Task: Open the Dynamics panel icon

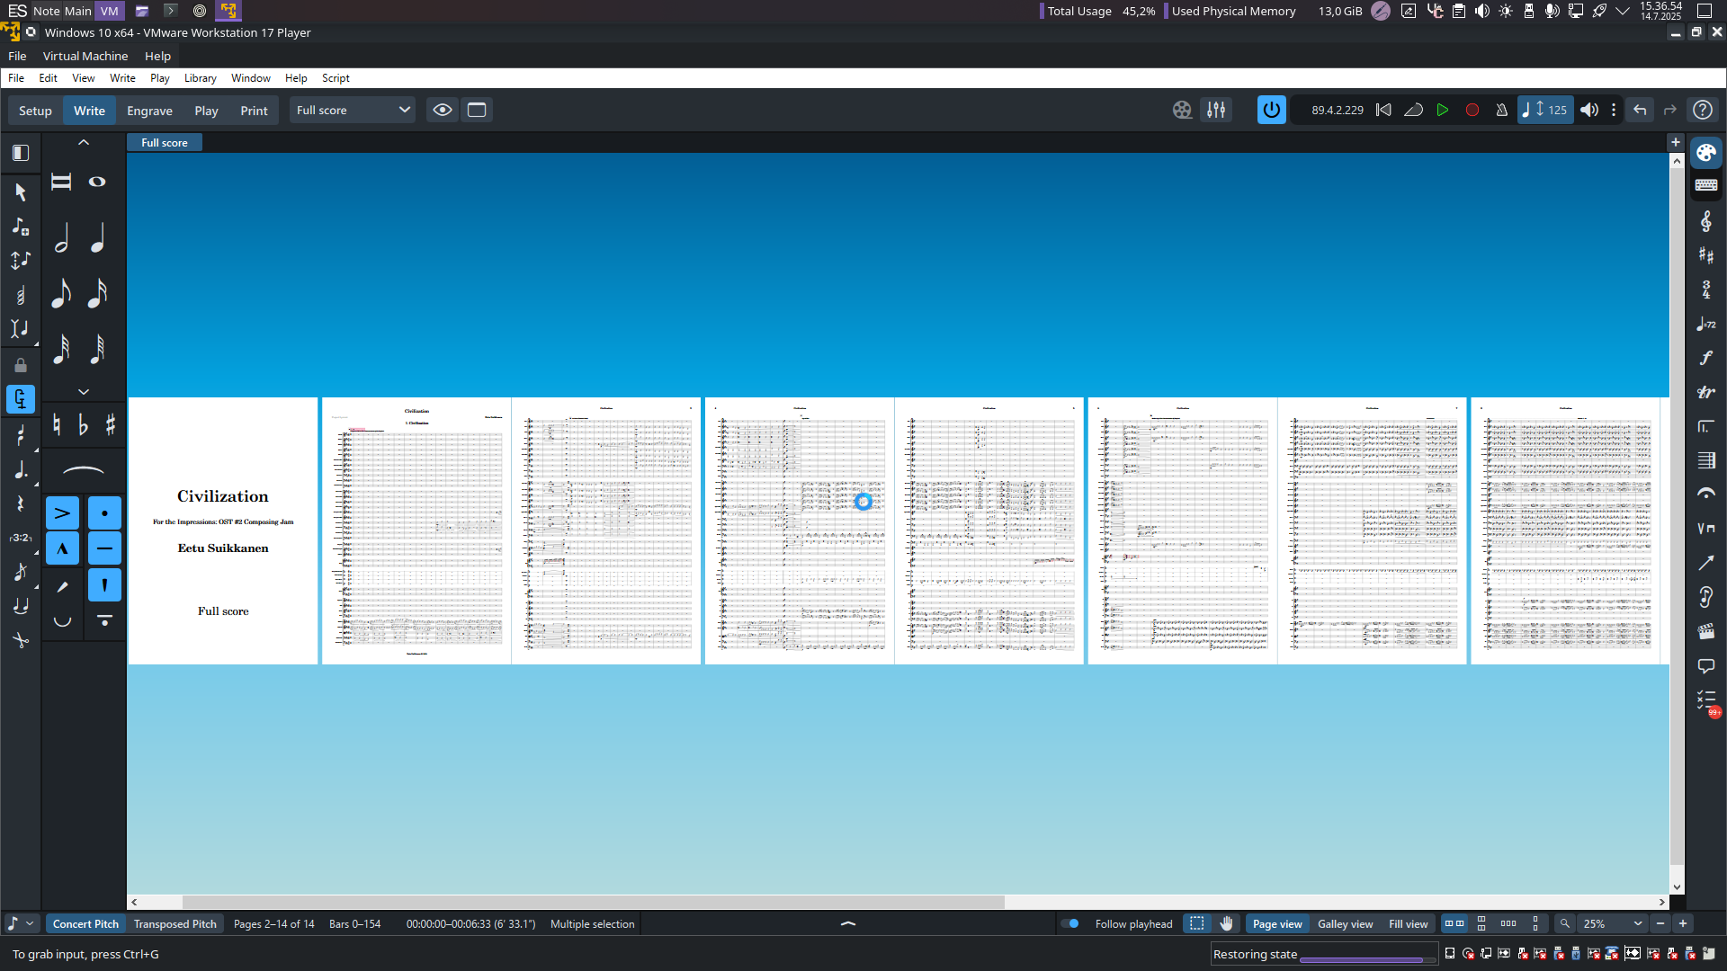Action: pyautogui.click(x=1705, y=358)
